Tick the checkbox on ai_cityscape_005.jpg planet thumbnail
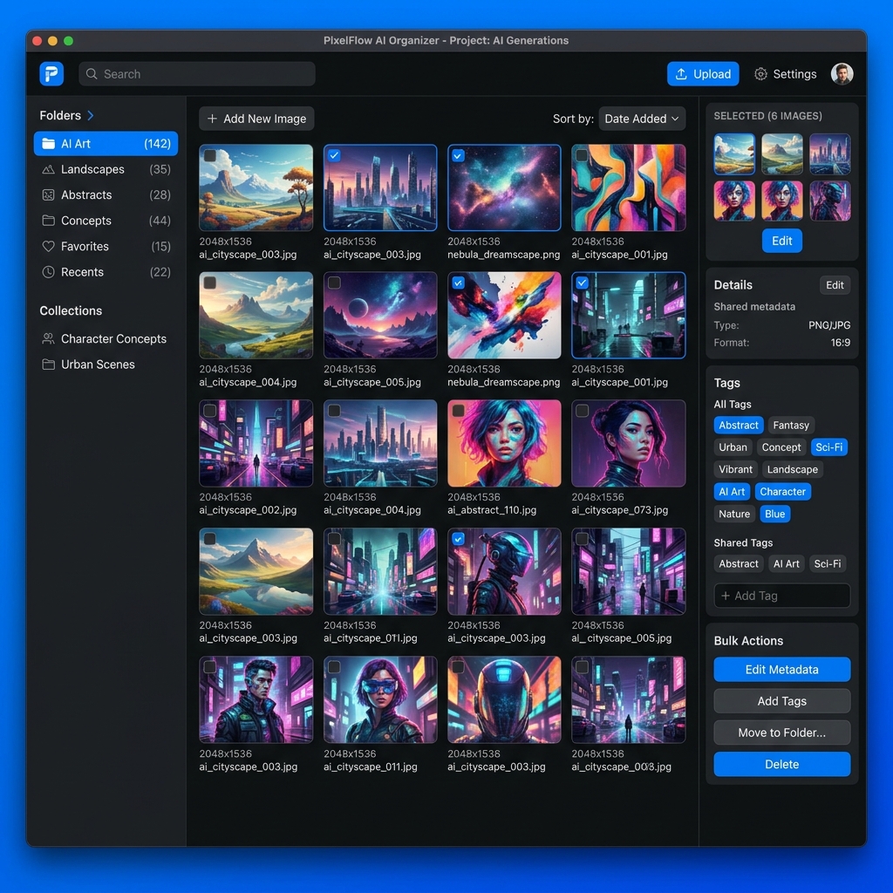 (334, 283)
